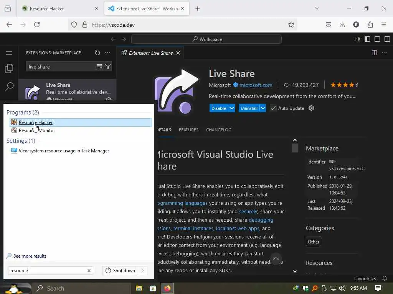Reload the current browser page
The width and height of the screenshot is (393, 294).
37,24
